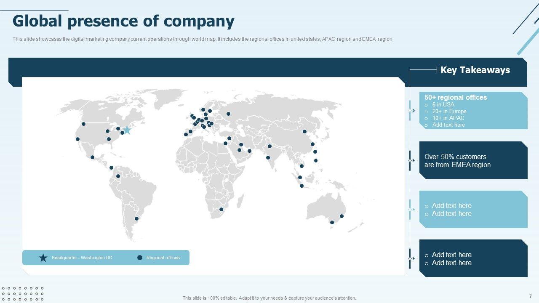This screenshot has height=303, width=539.
Task: Select the 'Headquarter - Washington DC' legend label
Action: click(82, 258)
